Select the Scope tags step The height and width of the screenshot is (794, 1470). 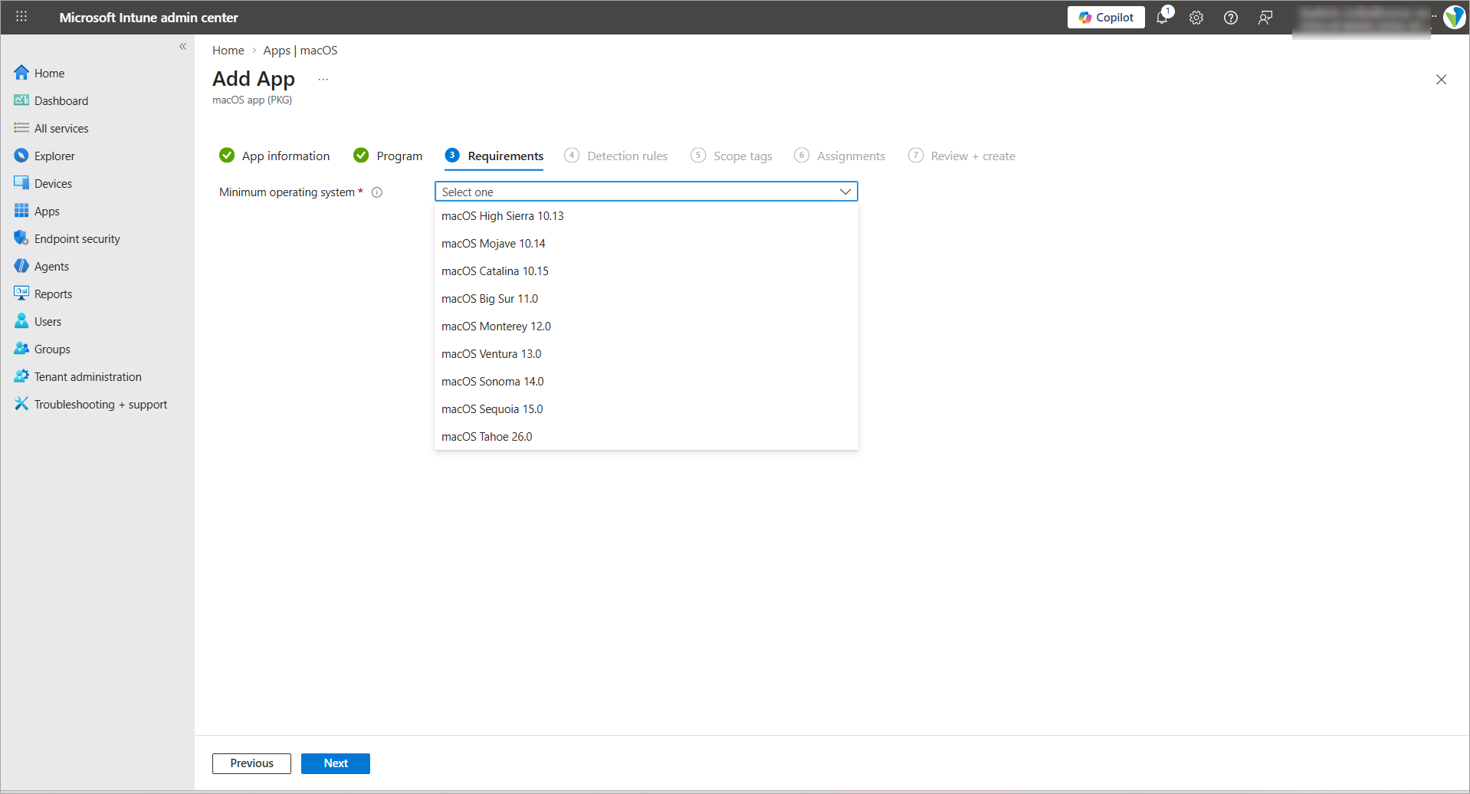pos(731,156)
